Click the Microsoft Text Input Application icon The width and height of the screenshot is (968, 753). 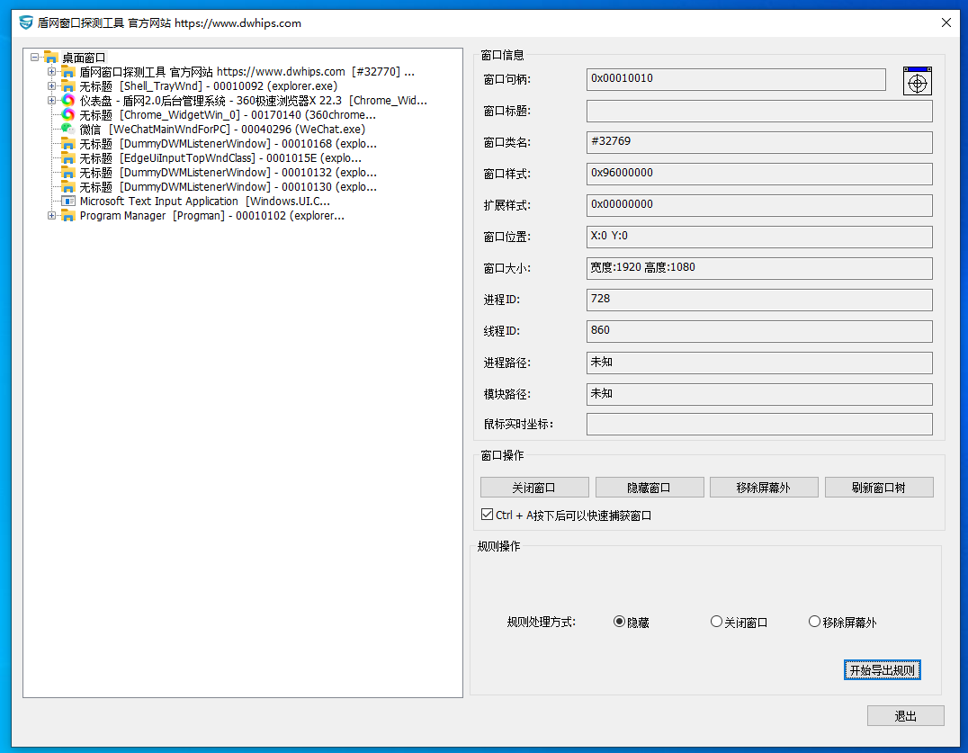tap(67, 202)
